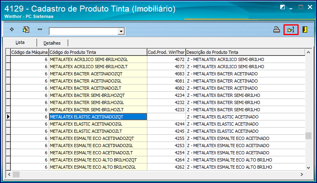
Task: Click description in METALATEX ELASTIC ACETINADOZQT row
Action: 245,117
